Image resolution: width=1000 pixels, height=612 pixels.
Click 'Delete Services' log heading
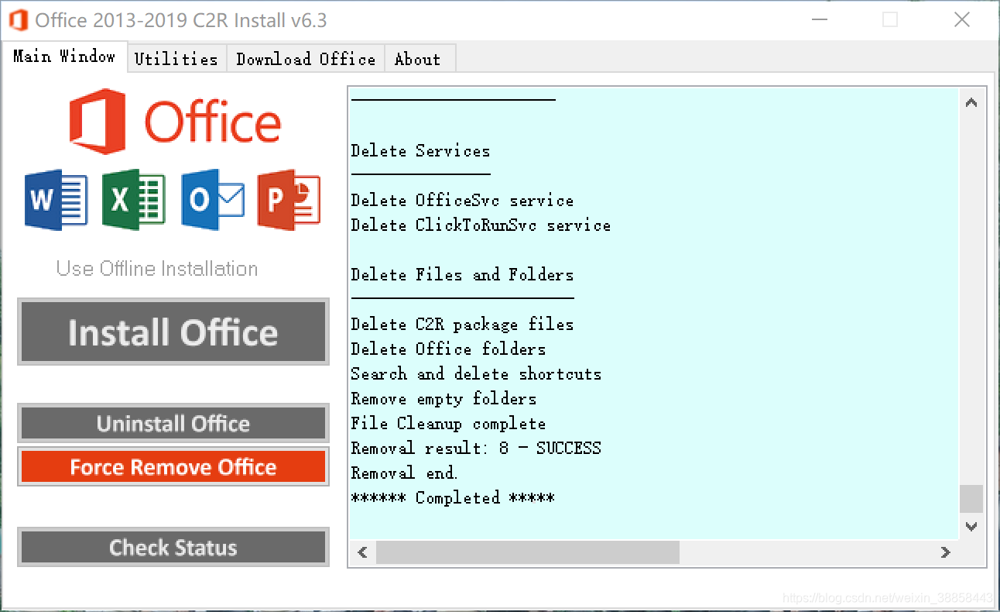click(420, 150)
